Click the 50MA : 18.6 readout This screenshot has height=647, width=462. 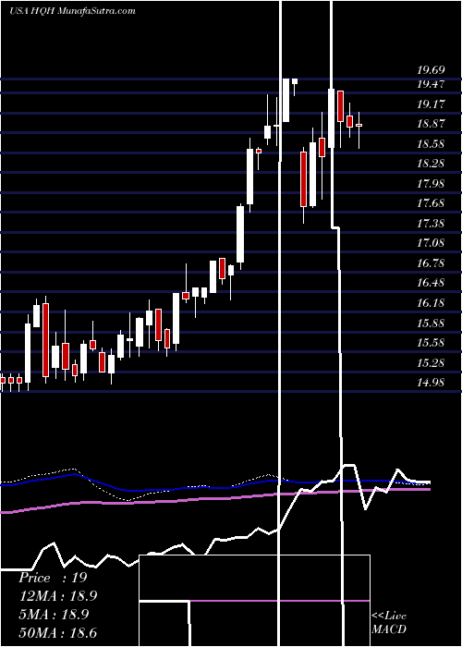coord(58,632)
